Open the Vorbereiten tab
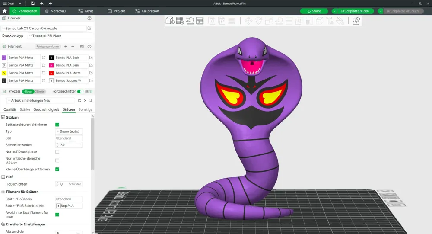Image resolution: width=432 pixels, height=234 pixels. pyautogui.click(x=25, y=11)
